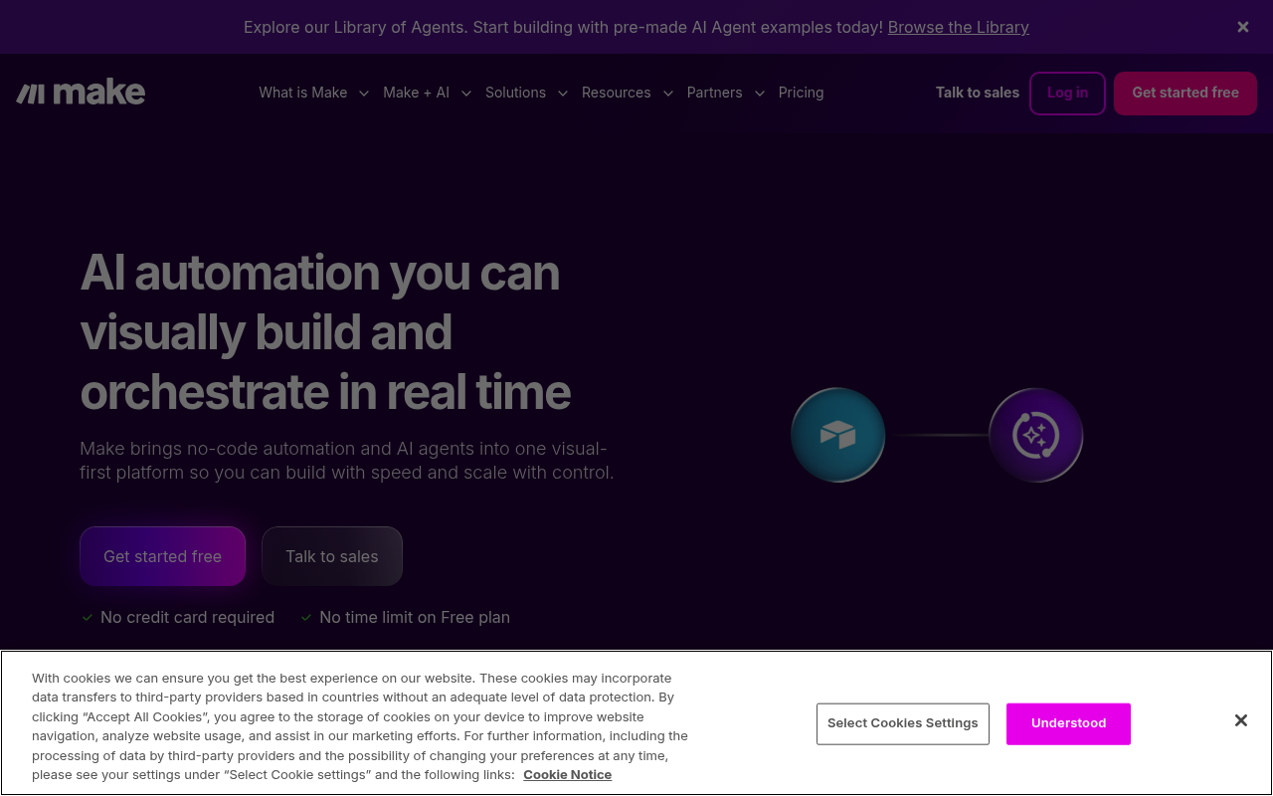Expand the Make + AI chevron
This screenshot has height=796, width=1273.
[465, 94]
